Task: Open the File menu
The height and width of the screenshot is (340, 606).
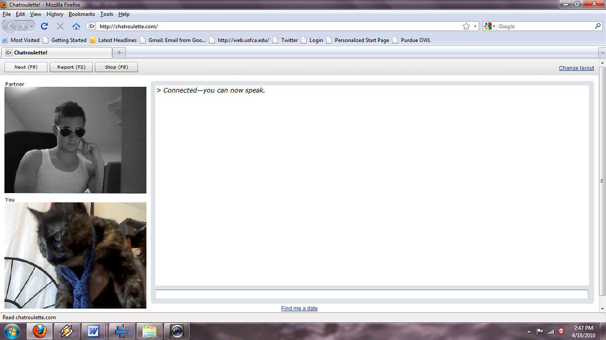Action: (x=7, y=14)
